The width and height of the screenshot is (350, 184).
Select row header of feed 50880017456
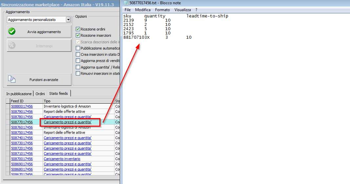point(8,106)
